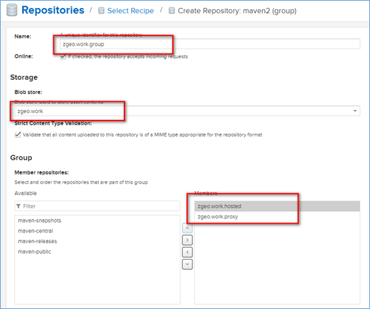Click the funnel filter icon
The image size is (370, 309).
[19, 206]
